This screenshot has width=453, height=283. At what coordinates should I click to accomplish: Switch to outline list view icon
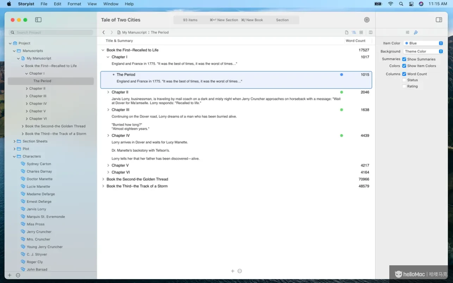pos(354,32)
